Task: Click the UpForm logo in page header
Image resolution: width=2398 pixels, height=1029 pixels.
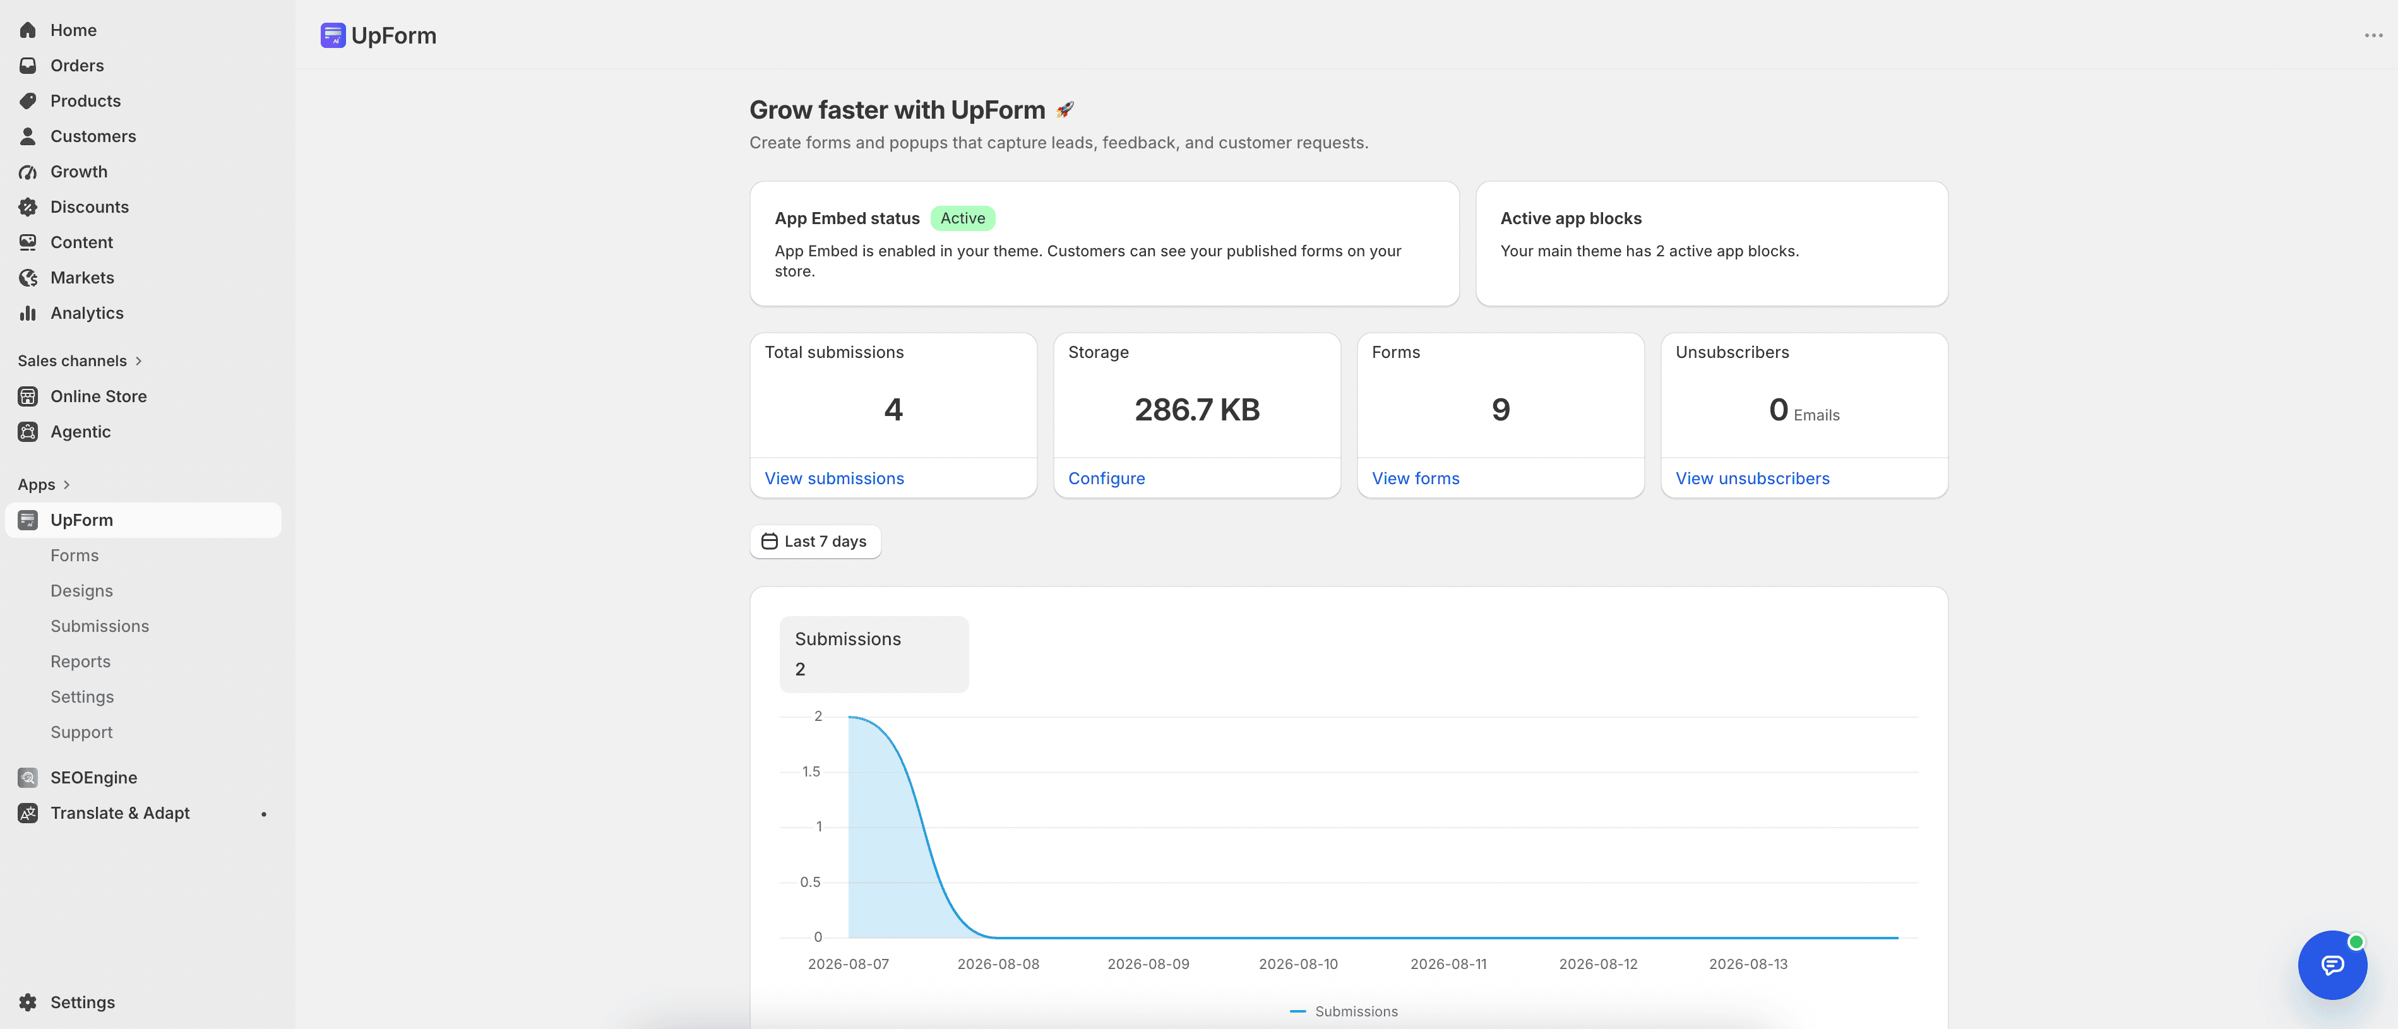Action: coord(333,35)
